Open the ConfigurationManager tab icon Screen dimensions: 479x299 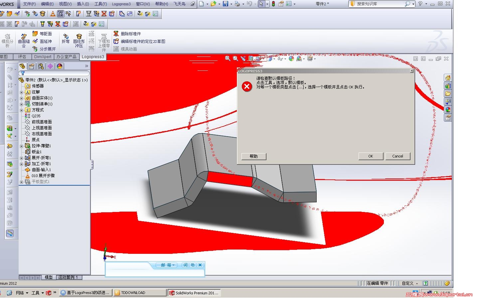click(41, 66)
